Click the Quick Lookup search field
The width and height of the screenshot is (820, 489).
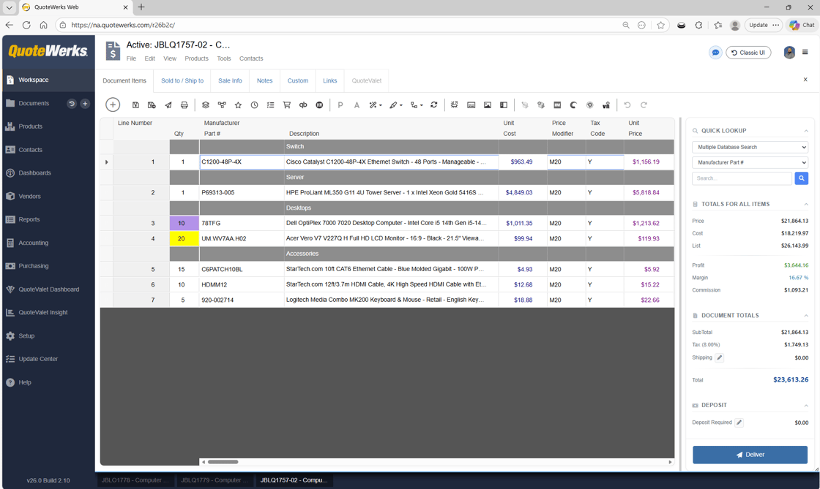click(x=742, y=178)
